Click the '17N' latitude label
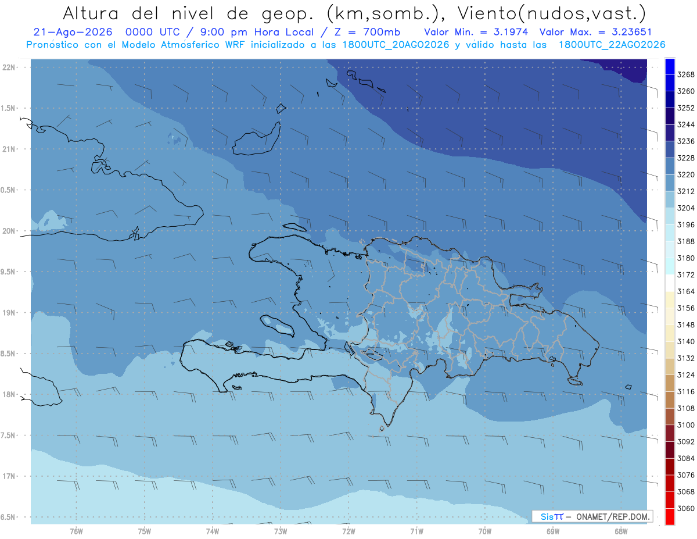Image resolution: width=697 pixels, height=539 pixels. [x=8, y=476]
